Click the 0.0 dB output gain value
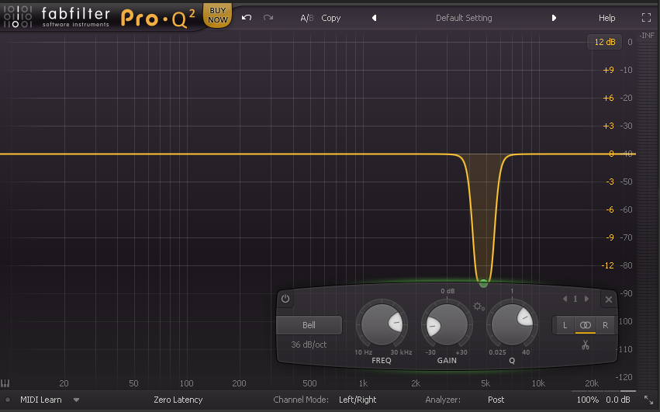The image size is (660, 412). [x=618, y=400]
